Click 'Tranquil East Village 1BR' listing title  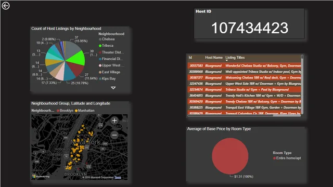tap(263, 108)
